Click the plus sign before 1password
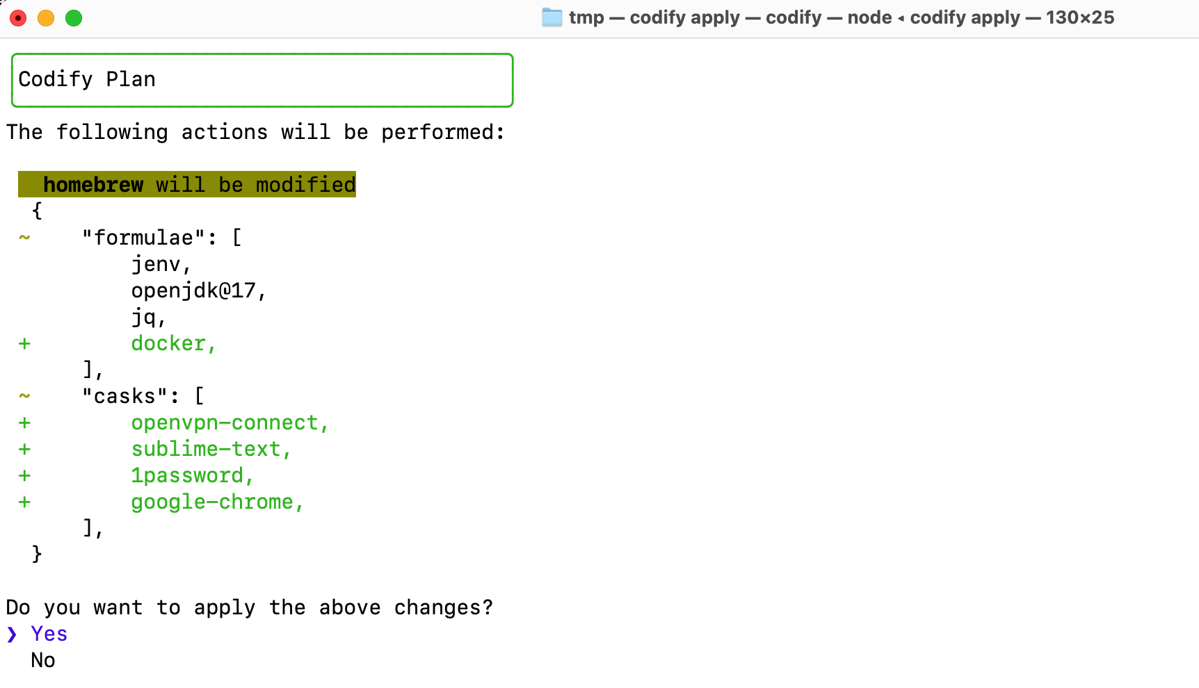This screenshot has width=1199, height=688. pos(24,475)
